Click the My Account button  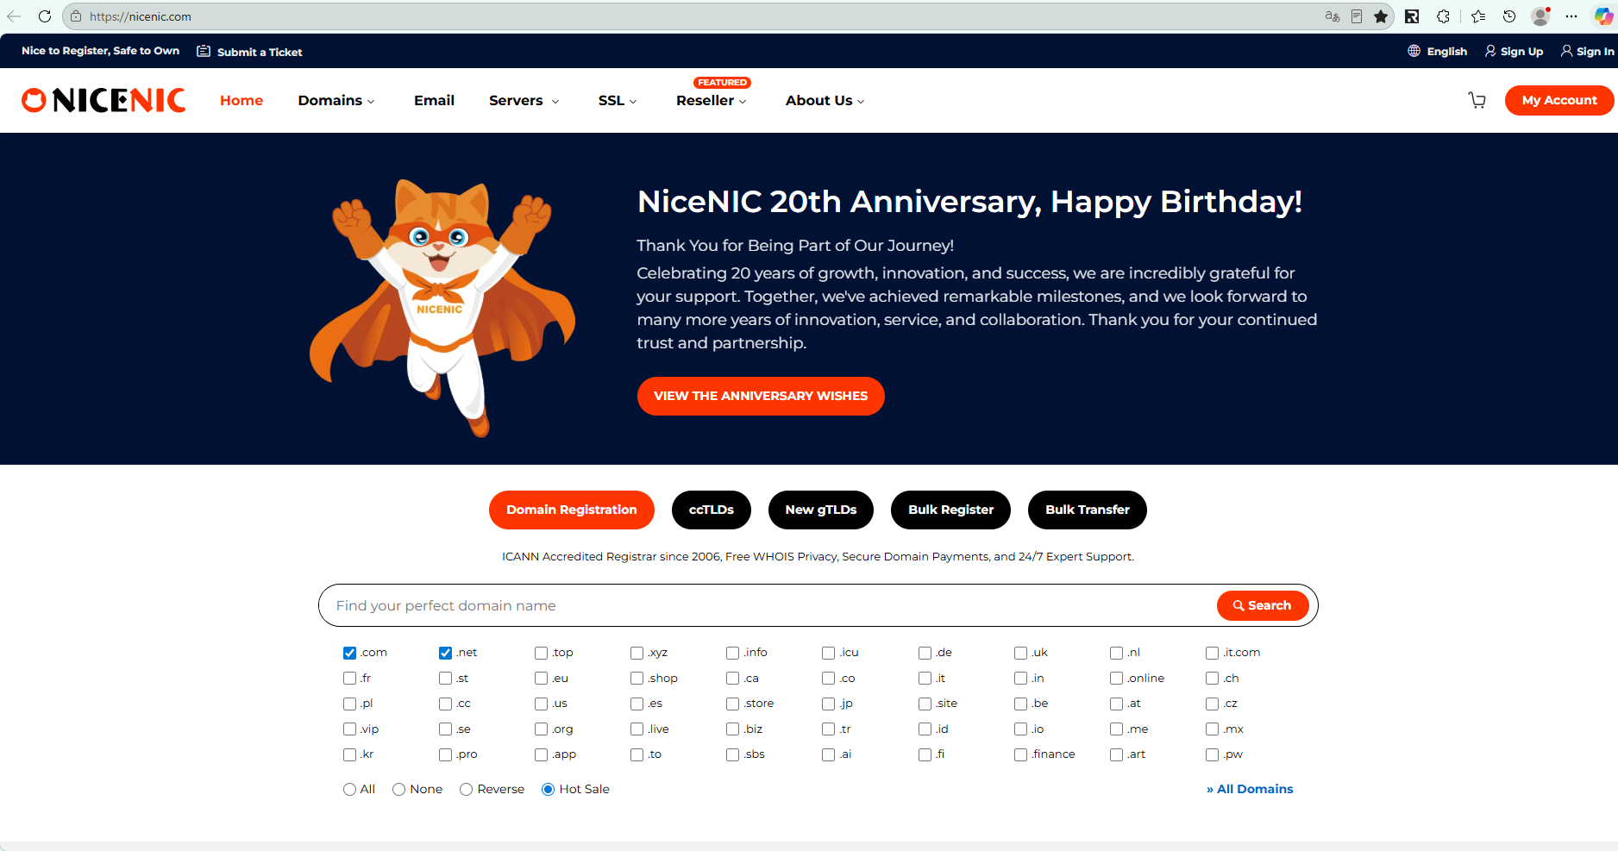point(1559,100)
